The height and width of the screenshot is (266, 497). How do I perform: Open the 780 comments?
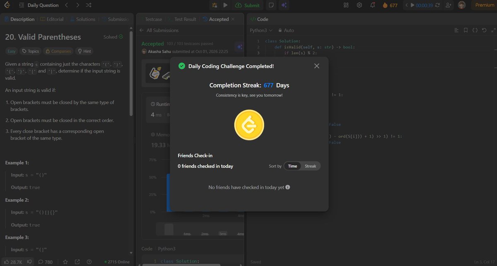(46, 262)
